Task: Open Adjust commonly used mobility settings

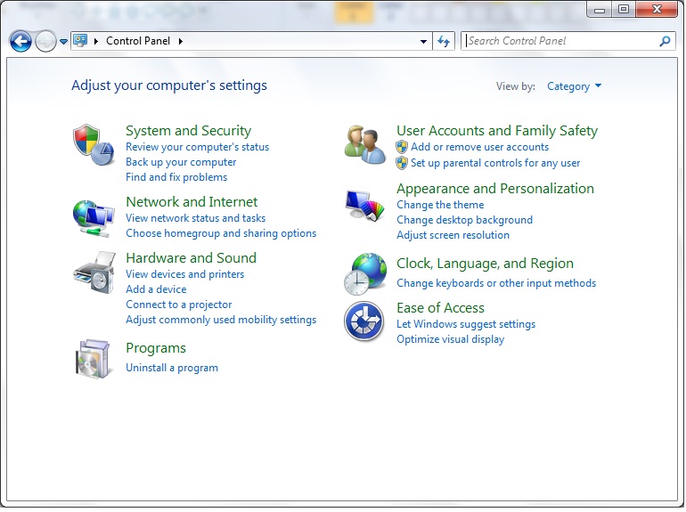Action: coord(221,320)
